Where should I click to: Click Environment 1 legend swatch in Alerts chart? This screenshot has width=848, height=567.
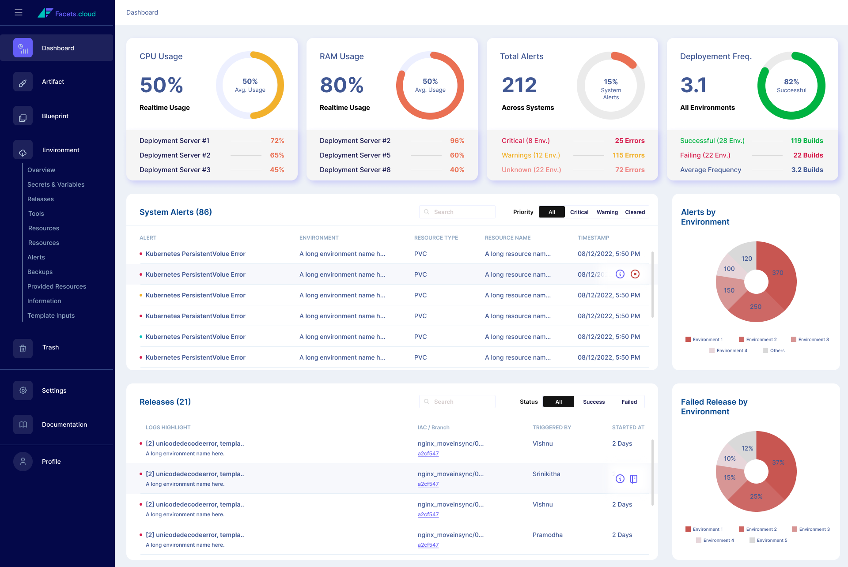click(688, 339)
